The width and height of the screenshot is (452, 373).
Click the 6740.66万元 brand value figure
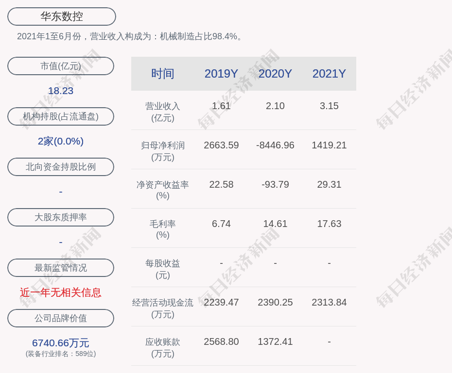click(61, 343)
